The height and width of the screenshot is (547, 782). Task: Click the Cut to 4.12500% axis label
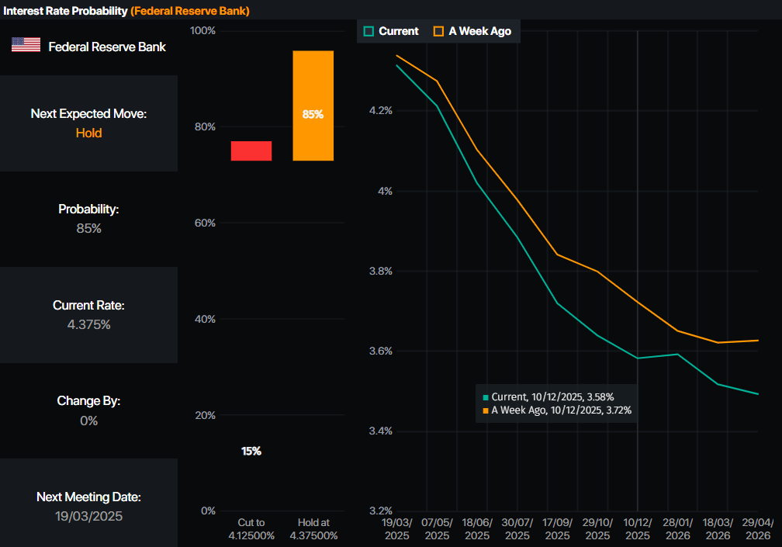click(x=251, y=530)
